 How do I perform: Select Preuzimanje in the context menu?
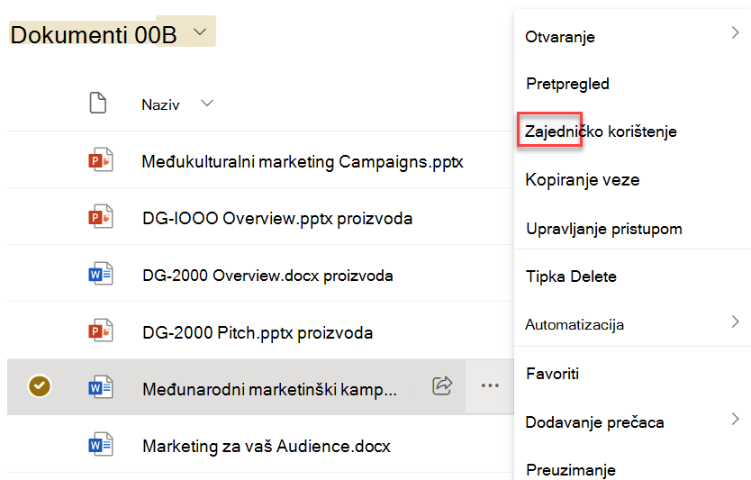(571, 470)
